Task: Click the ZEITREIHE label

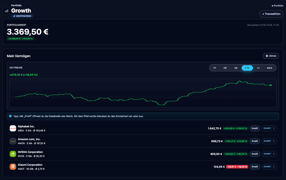Action: (x=16, y=68)
